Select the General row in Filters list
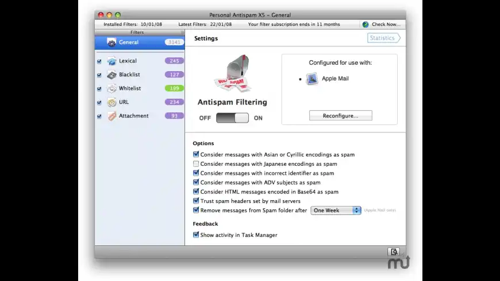The height and width of the screenshot is (281, 500). pos(140,42)
